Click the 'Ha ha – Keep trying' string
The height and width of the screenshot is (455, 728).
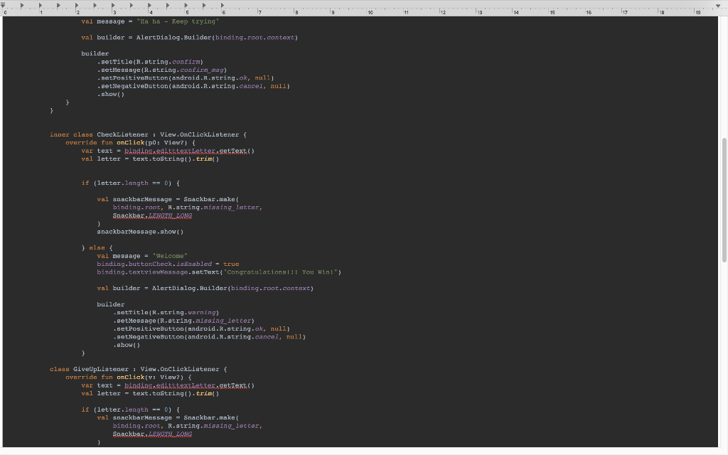(x=178, y=21)
